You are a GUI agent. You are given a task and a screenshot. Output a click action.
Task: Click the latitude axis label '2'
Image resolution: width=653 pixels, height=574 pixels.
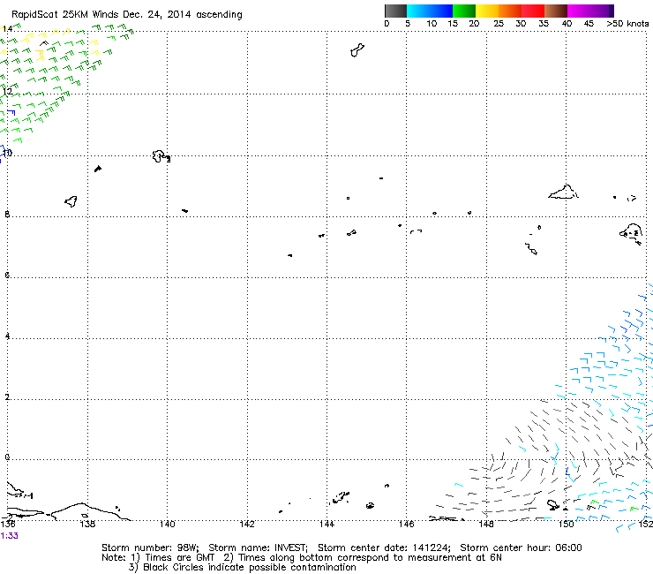pyautogui.click(x=7, y=397)
